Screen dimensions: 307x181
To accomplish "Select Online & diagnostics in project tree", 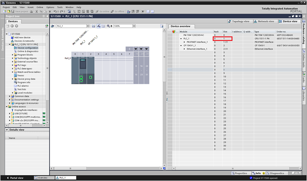I will tap(27, 51).
